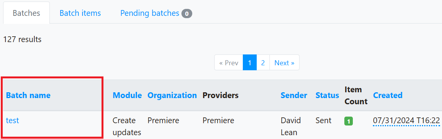Open the batch named test
442x139 pixels.
[x=12, y=121]
